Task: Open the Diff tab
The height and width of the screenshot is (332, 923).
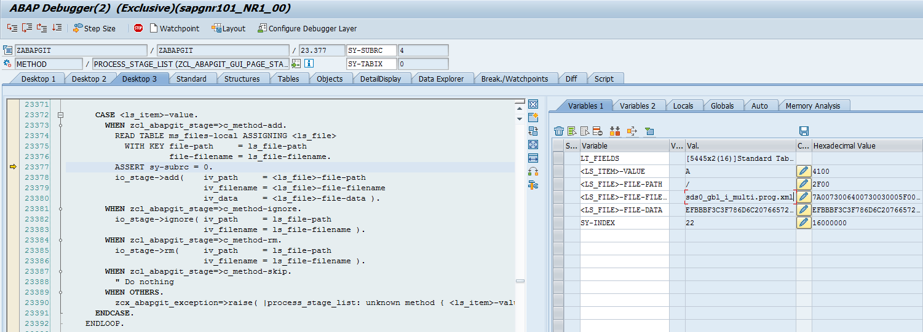Action: pos(571,79)
